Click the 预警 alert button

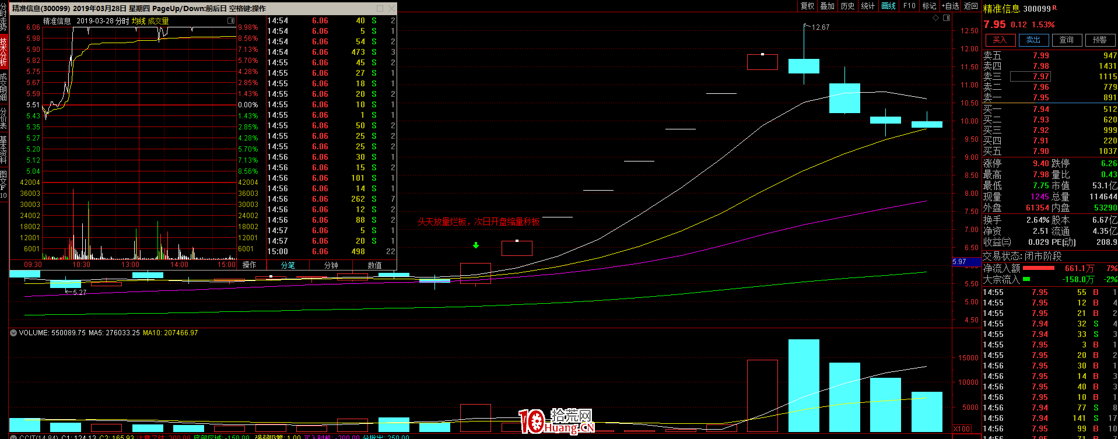coord(1100,40)
